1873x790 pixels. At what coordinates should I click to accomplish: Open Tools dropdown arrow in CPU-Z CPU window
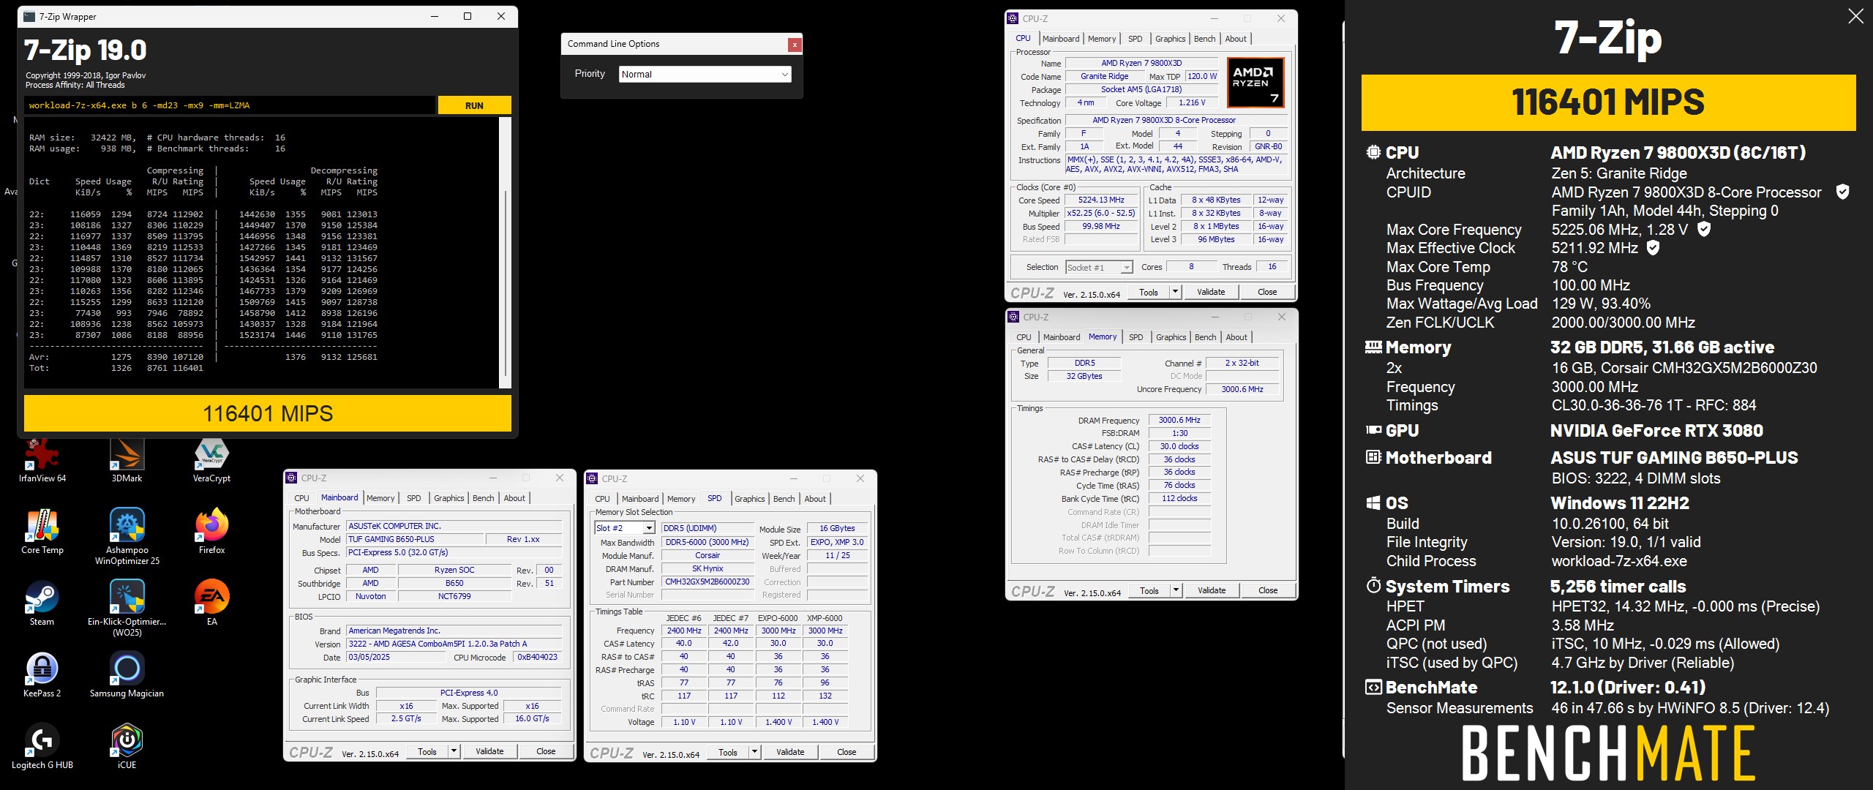[1175, 292]
